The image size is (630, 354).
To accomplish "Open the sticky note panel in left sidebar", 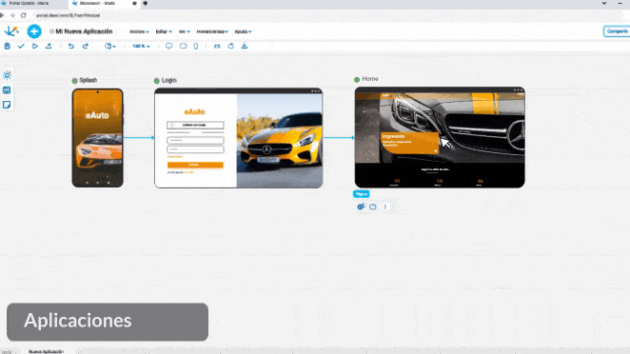I will pos(7,105).
